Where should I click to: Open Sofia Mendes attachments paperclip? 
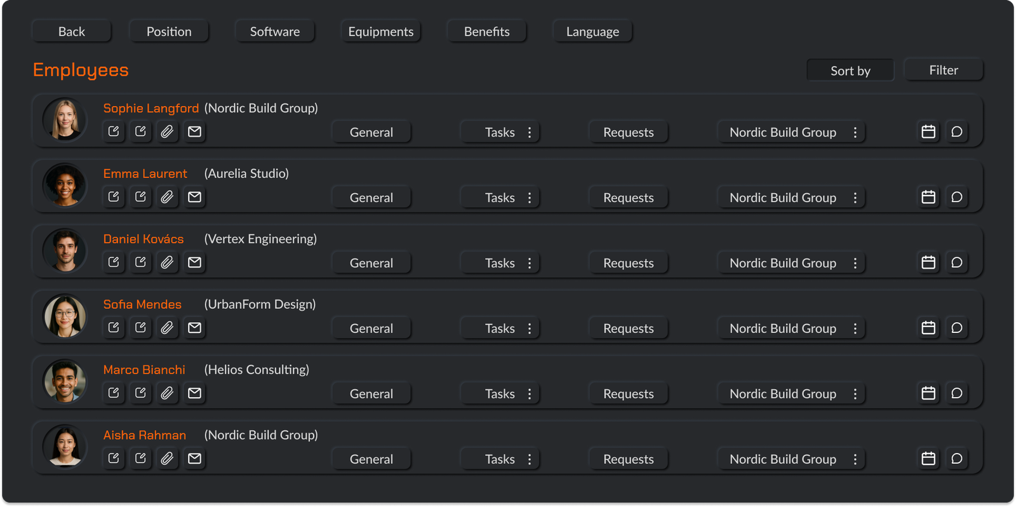(x=167, y=328)
